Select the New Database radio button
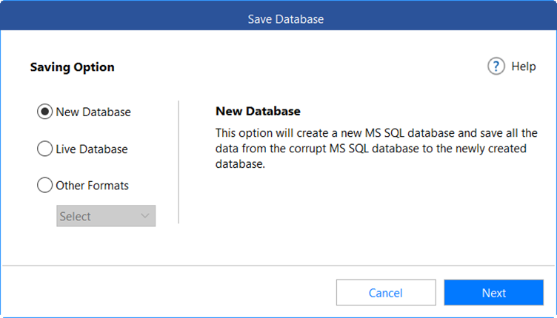 pos(44,112)
